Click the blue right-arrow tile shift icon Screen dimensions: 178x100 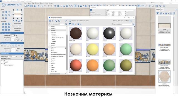pyautogui.click(x=22, y=21)
